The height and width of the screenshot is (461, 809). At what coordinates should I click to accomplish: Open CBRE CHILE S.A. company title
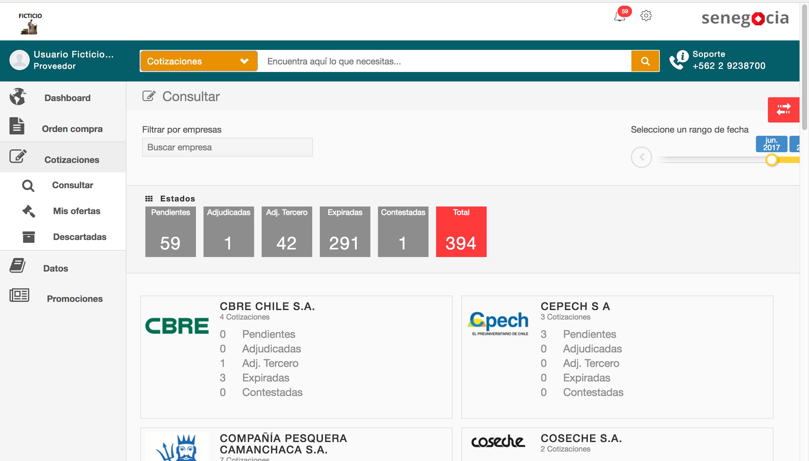[267, 306]
